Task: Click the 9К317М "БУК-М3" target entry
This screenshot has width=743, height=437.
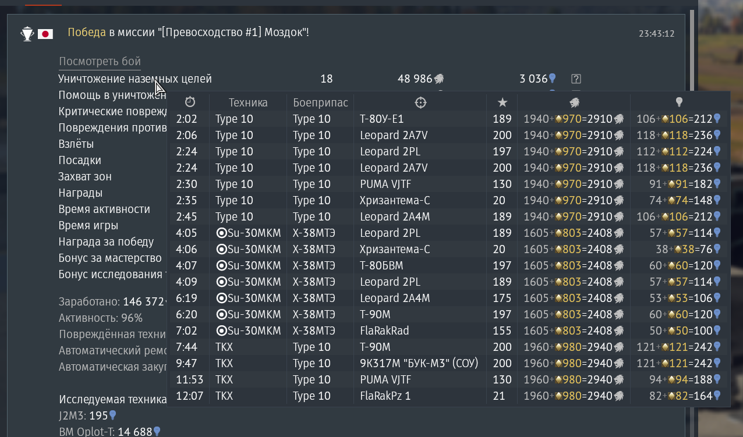Action: point(419,364)
